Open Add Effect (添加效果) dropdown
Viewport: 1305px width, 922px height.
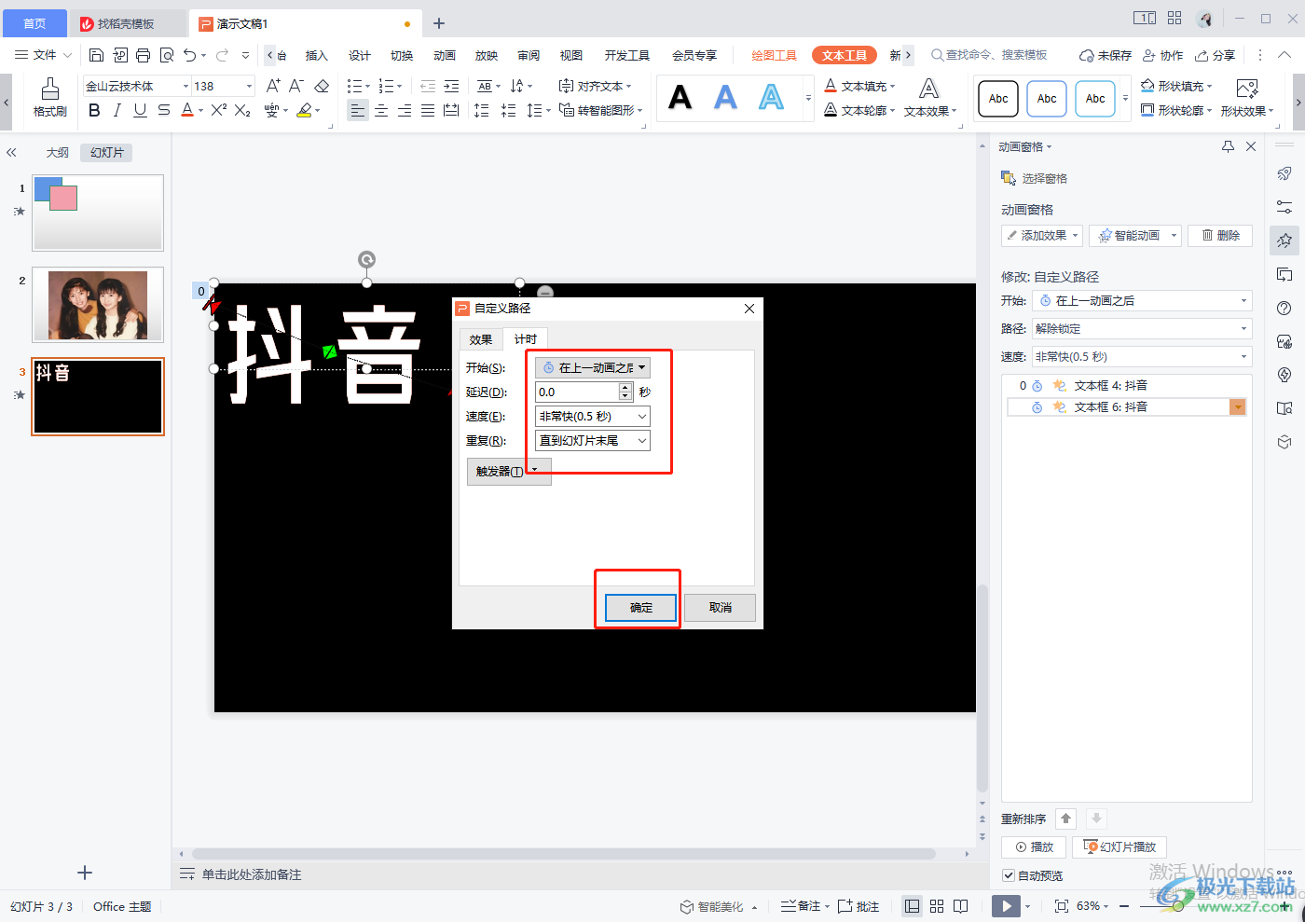click(1042, 236)
